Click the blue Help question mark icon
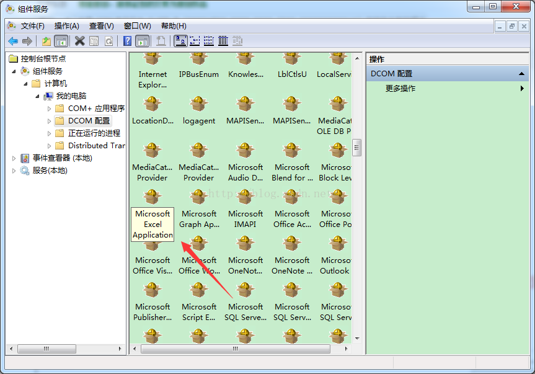Screen dimensions: 535x374 click(127, 42)
